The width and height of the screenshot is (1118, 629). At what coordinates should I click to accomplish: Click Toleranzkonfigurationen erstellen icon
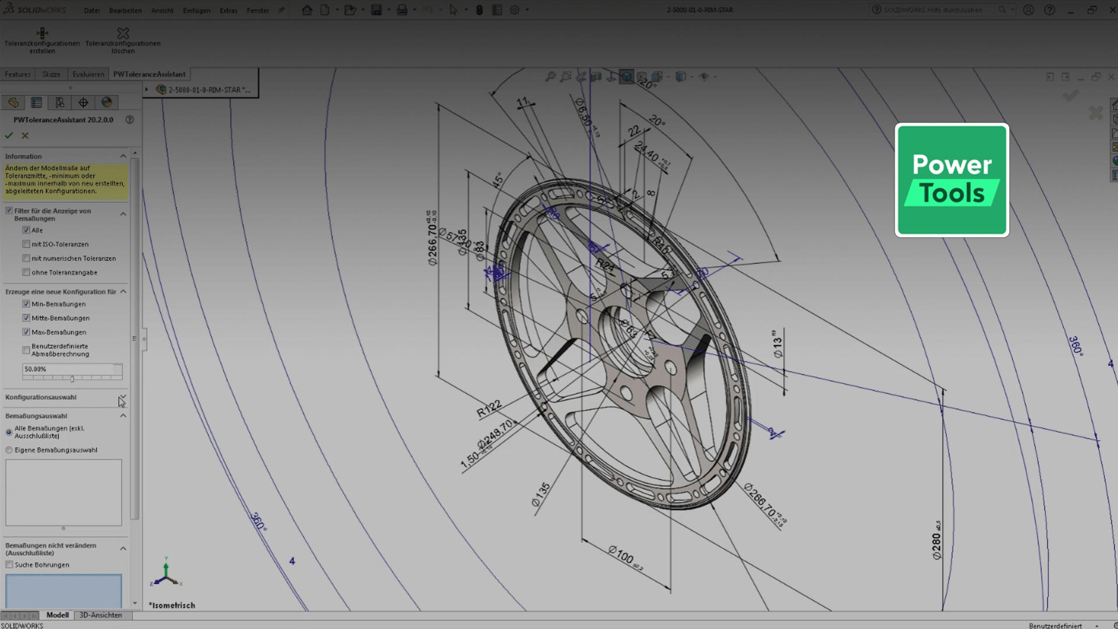coord(42,33)
